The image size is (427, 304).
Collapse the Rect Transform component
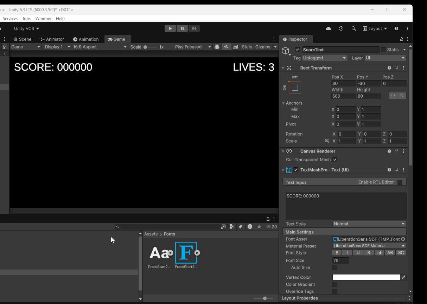click(283, 68)
